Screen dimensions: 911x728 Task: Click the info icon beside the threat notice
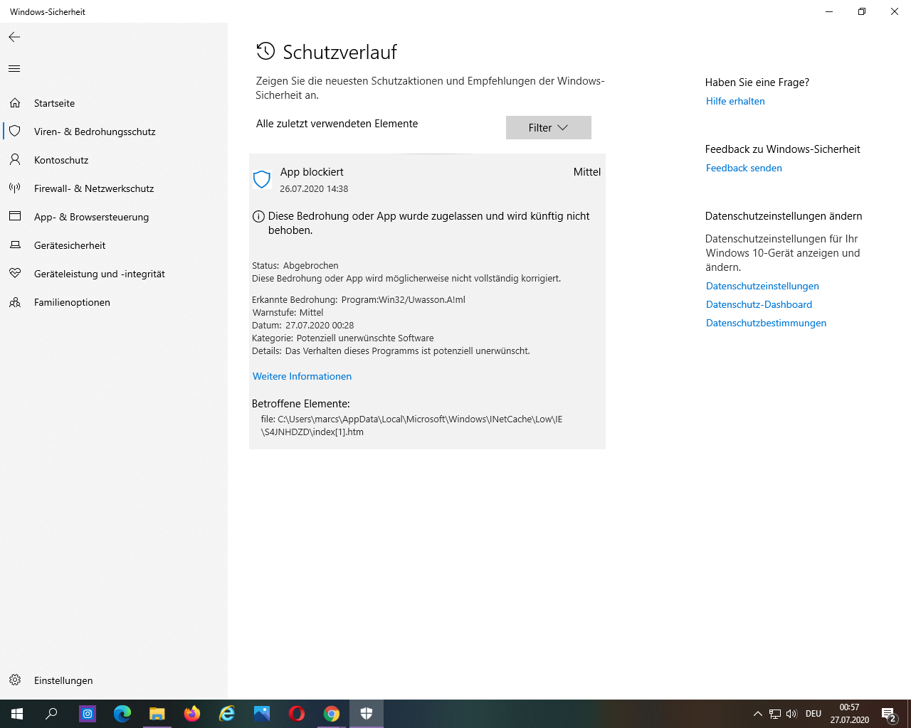pos(259,217)
